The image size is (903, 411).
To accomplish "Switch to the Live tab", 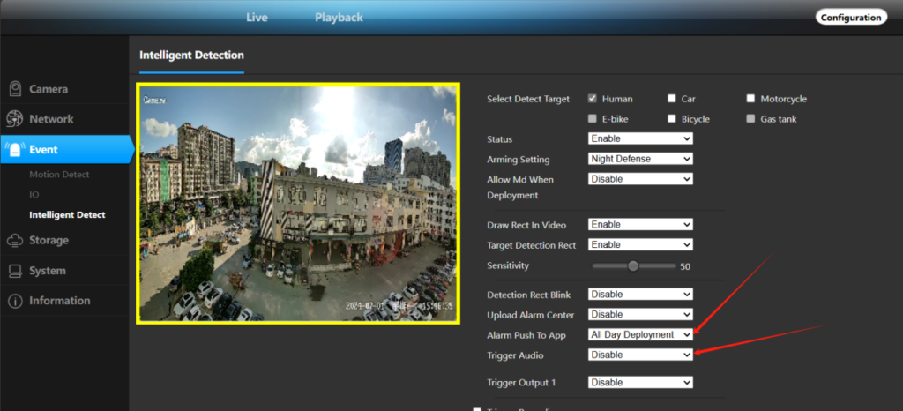I will coord(257,18).
